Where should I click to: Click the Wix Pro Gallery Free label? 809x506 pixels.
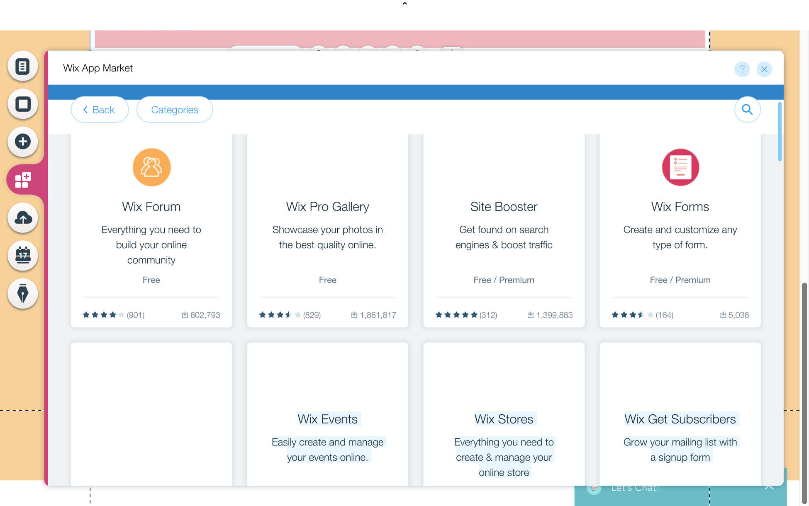[x=328, y=280]
